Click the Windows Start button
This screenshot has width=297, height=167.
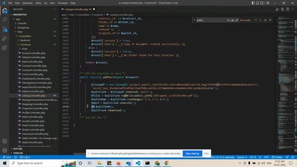point(5,163)
